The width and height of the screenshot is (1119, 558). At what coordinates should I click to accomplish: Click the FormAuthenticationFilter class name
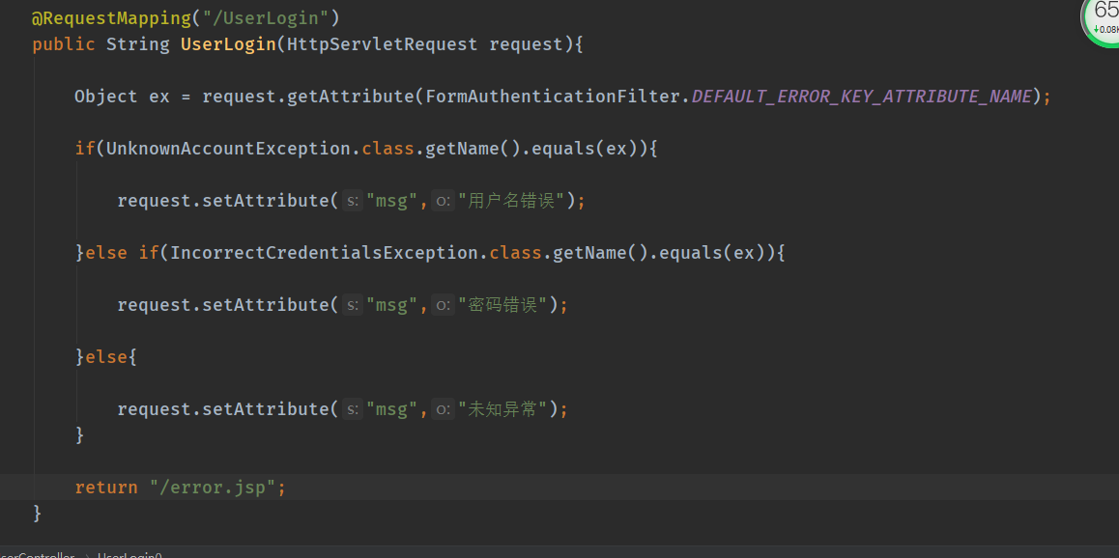pos(552,97)
